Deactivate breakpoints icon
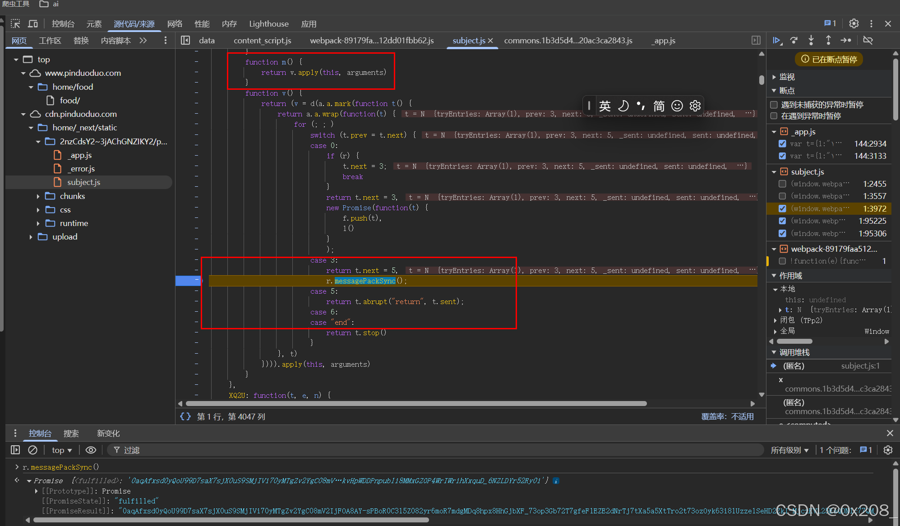Image resolution: width=900 pixels, height=526 pixels. point(868,40)
